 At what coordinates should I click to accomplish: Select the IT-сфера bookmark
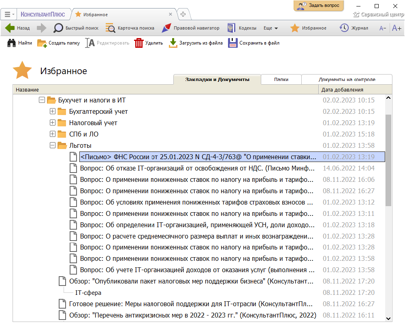(x=88, y=293)
